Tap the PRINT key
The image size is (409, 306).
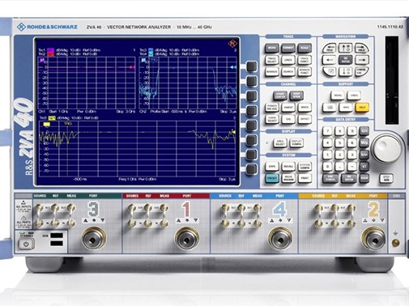coord(305,178)
